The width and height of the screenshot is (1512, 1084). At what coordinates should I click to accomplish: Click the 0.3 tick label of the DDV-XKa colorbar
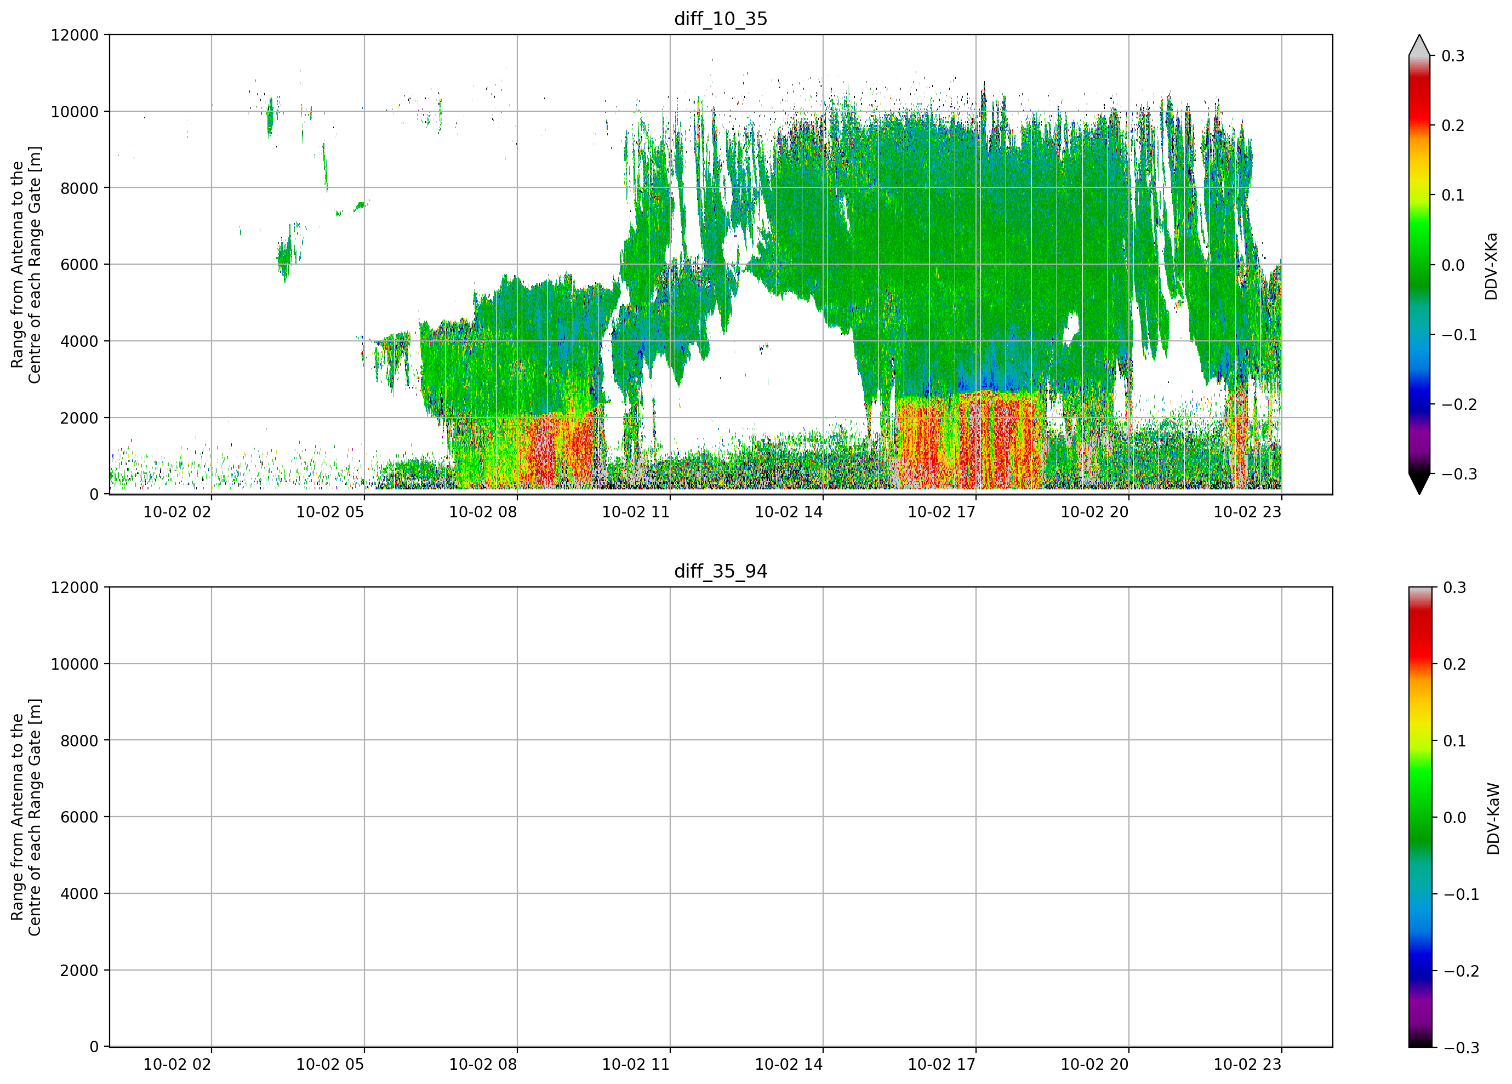(1453, 56)
